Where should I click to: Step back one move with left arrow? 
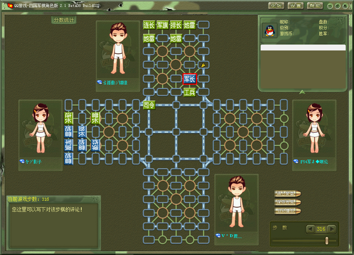[310, 229]
